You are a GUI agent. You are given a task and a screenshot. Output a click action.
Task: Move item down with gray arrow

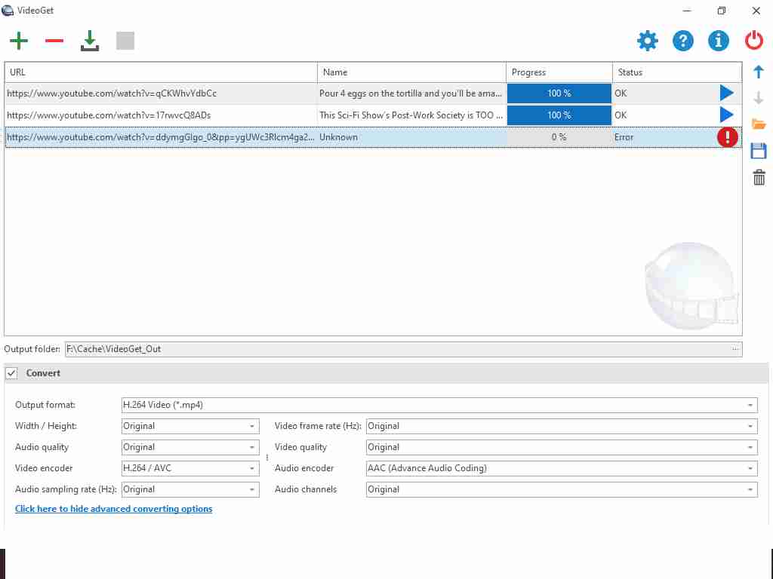(x=759, y=98)
